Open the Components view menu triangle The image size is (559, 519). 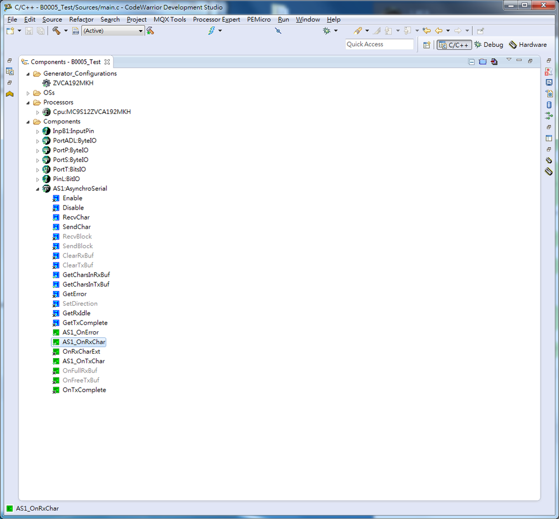click(x=509, y=60)
